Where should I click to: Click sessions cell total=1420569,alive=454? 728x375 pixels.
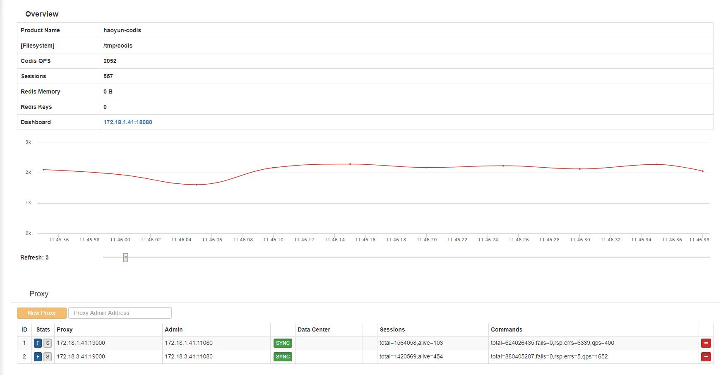pos(411,356)
